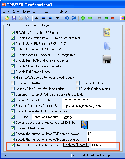Check the Remove StatusBar option
Image resolution: width=125 pixels, height=159 pixels.
click(13, 83)
